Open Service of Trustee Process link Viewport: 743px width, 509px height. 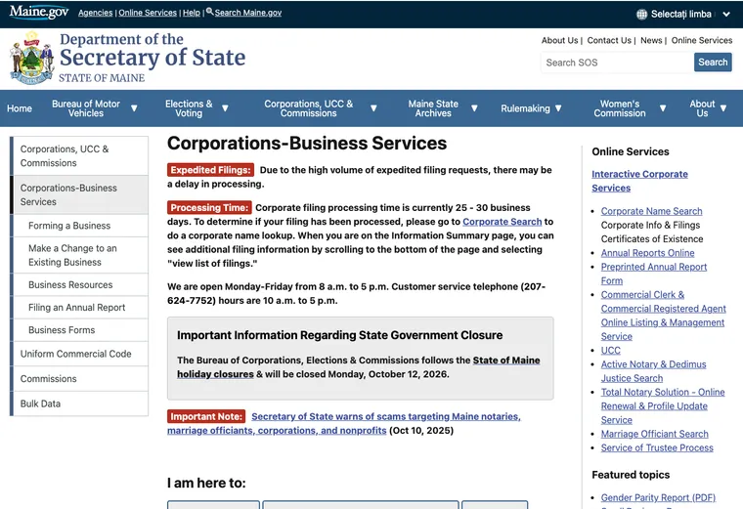coord(657,447)
